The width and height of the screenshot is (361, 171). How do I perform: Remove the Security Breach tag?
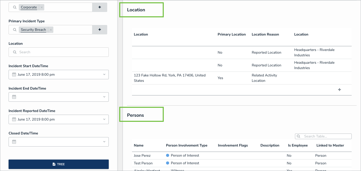click(51, 30)
